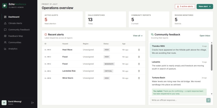Click the You replied response note
The height and width of the screenshot is (108, 217).
click(x=179, y=92)
